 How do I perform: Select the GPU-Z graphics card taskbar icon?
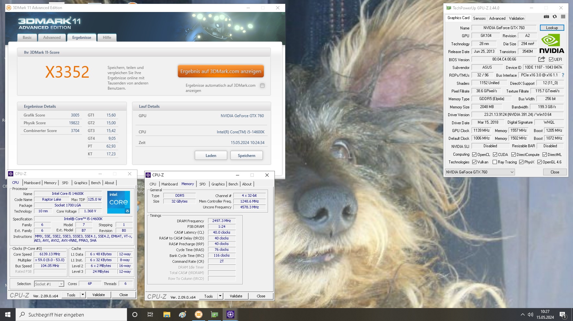click(214, 315)
